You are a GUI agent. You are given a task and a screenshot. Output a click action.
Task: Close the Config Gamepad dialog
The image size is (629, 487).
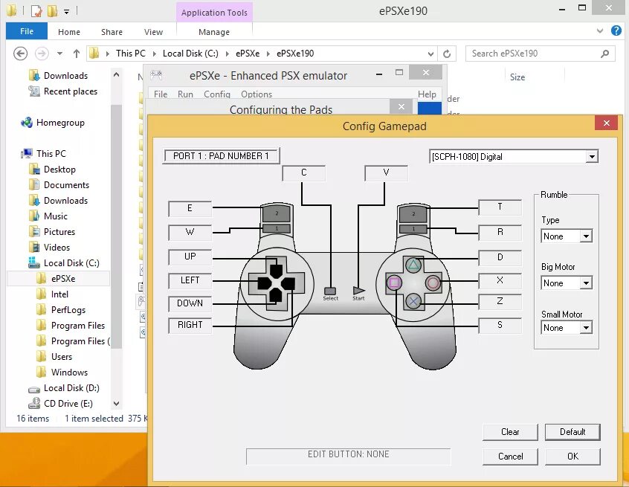(x=607, y=123)
